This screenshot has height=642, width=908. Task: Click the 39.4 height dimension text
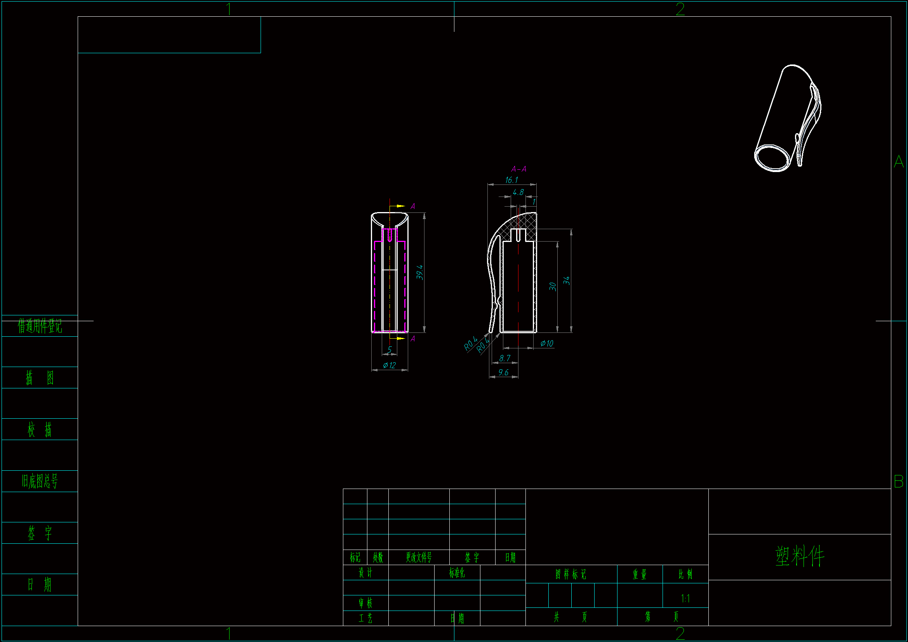tap(419, 273)
